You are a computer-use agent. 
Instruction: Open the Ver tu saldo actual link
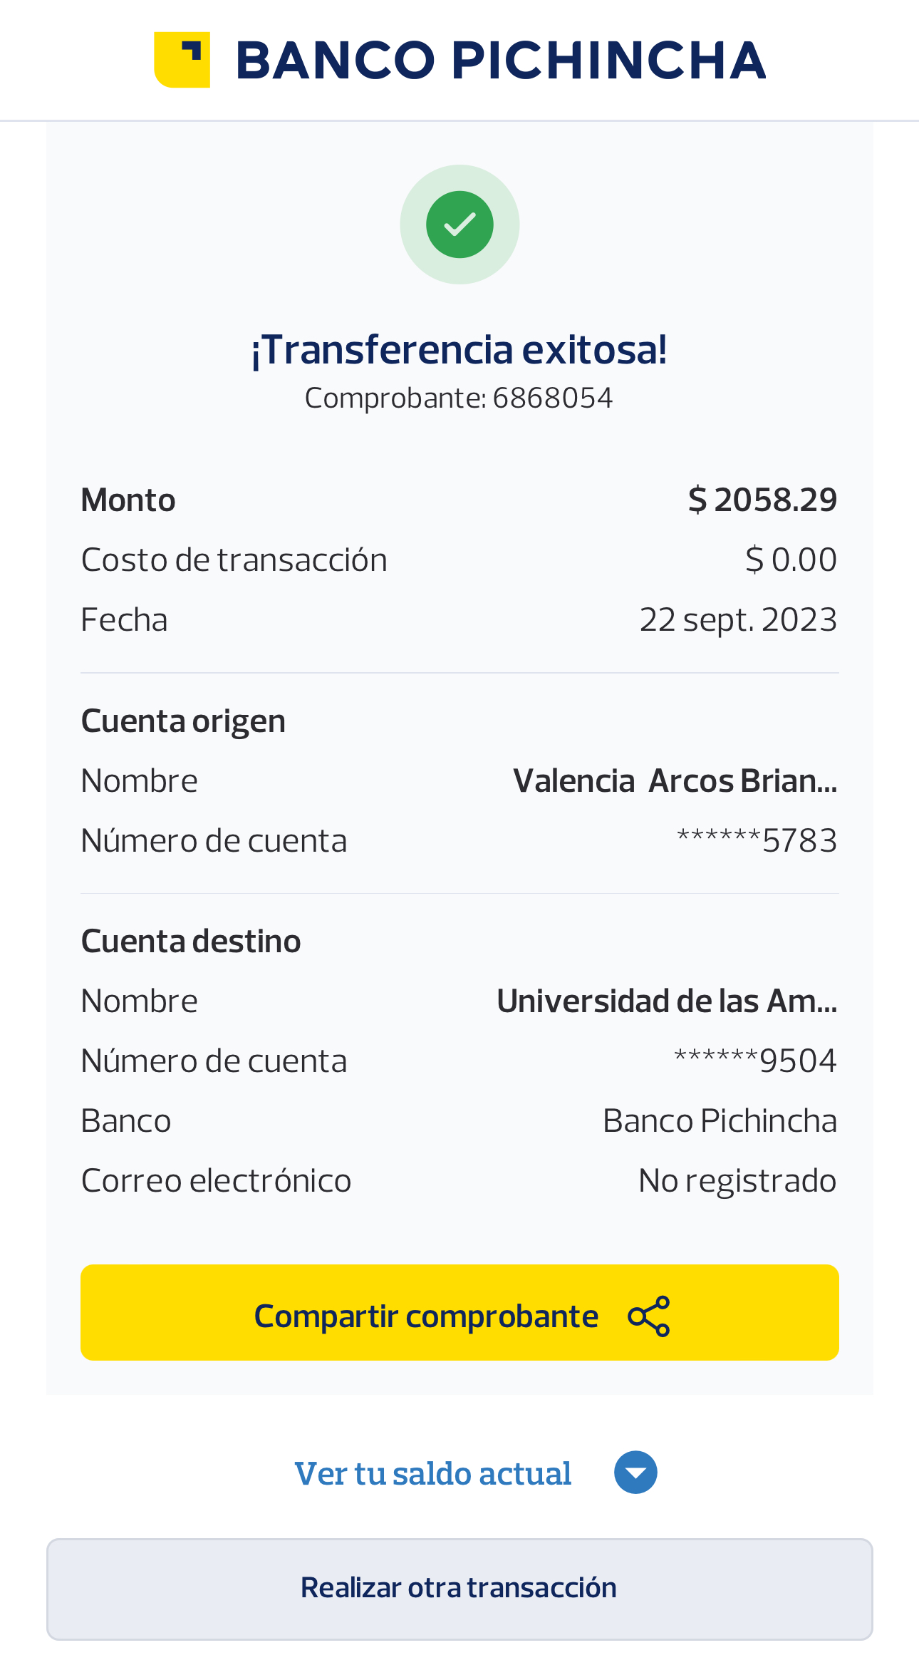433,1474
